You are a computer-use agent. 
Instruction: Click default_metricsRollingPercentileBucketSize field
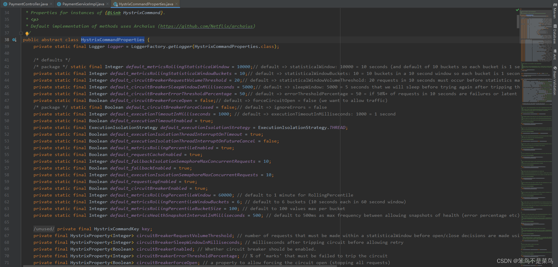coord(166,209)
